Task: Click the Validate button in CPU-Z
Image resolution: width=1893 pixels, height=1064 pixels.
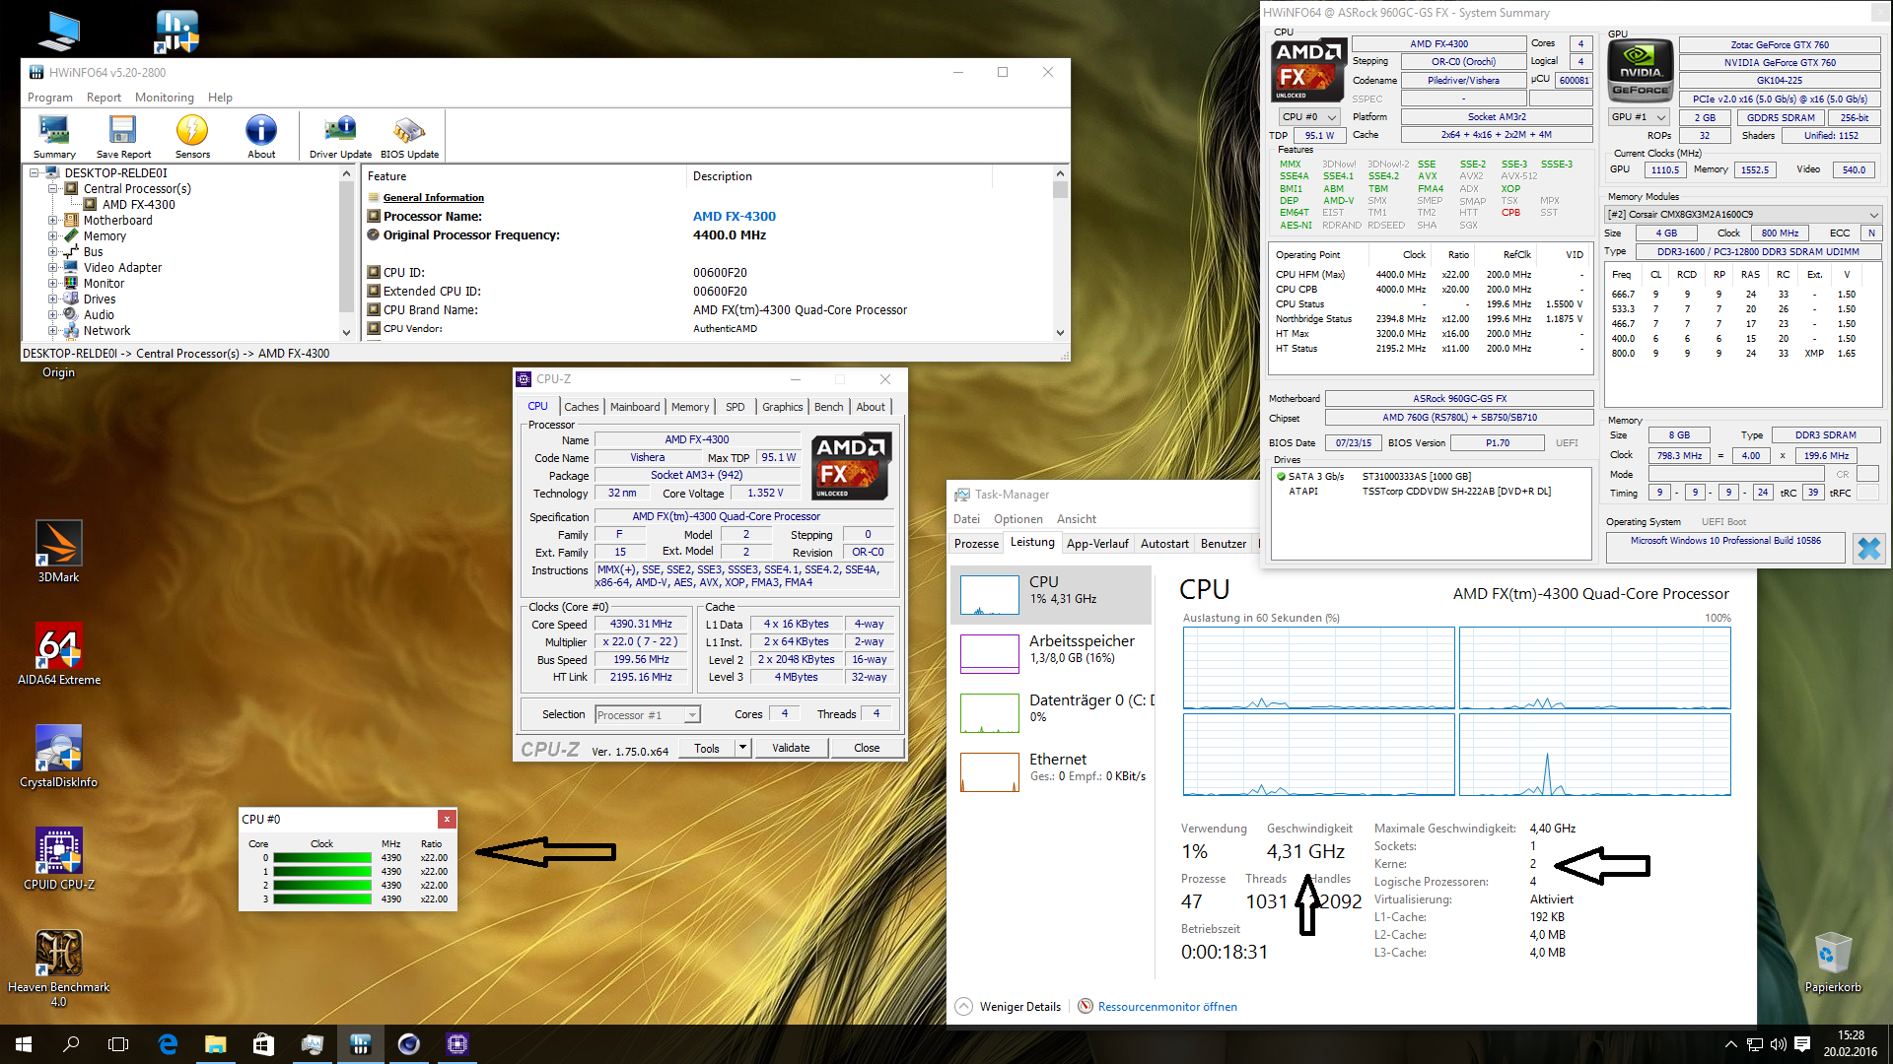Action: tap(791, 748)
